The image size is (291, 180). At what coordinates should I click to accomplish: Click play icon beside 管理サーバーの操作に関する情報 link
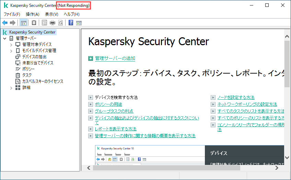click(91, 136)
